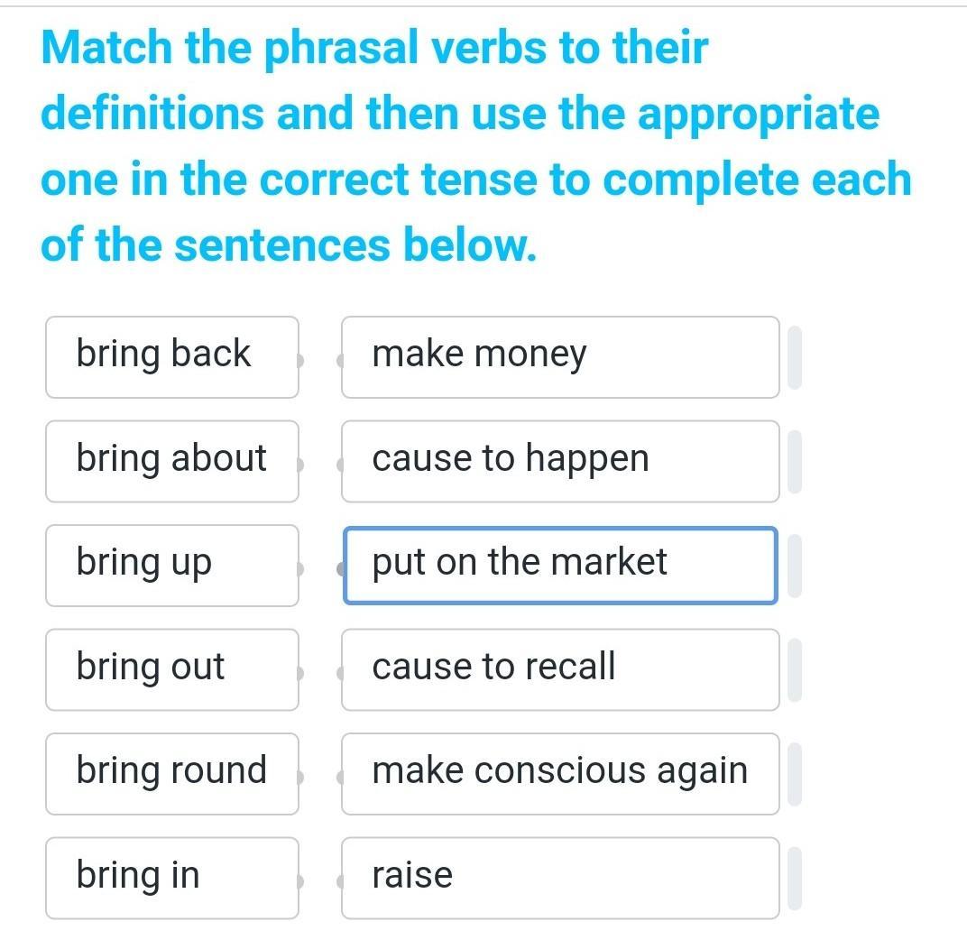Click the connector dot left of 'put on the market'
Image resolution: width=967 pixels, height=949 pixels.
342,569
